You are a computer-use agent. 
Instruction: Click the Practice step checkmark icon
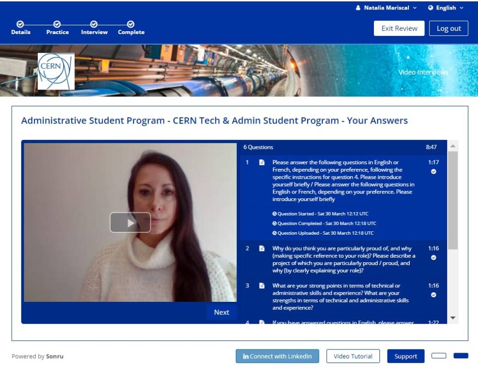point(57,24)
